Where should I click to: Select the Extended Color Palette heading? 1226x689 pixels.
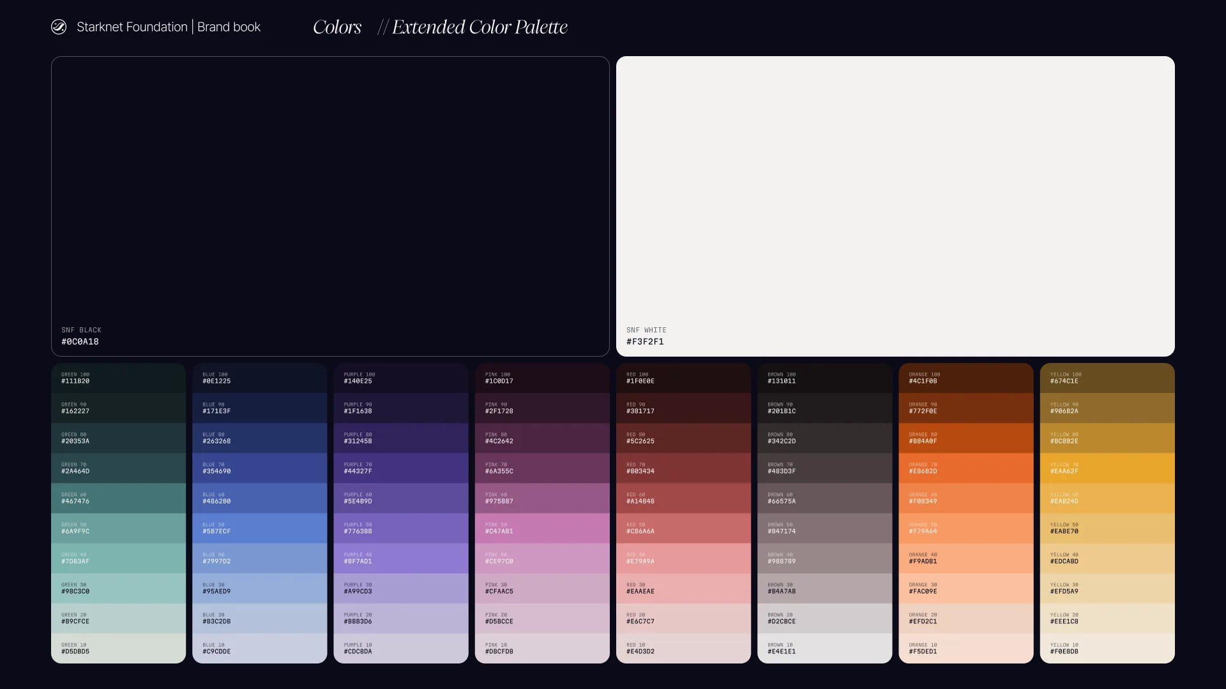pyautogui.click(x=479, y=27)
